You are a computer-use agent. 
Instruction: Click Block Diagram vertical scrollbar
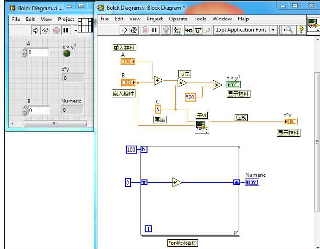[x=317, y=142]
